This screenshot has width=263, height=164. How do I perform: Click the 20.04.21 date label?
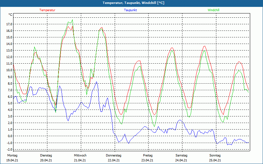pyautogui.click(x=46, y=160)
